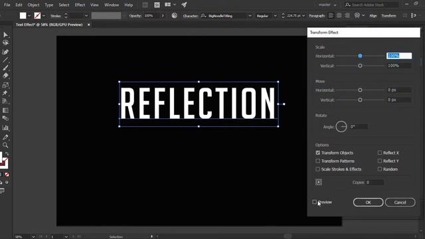Select the Paintbrush tool

tap(5, 68)
